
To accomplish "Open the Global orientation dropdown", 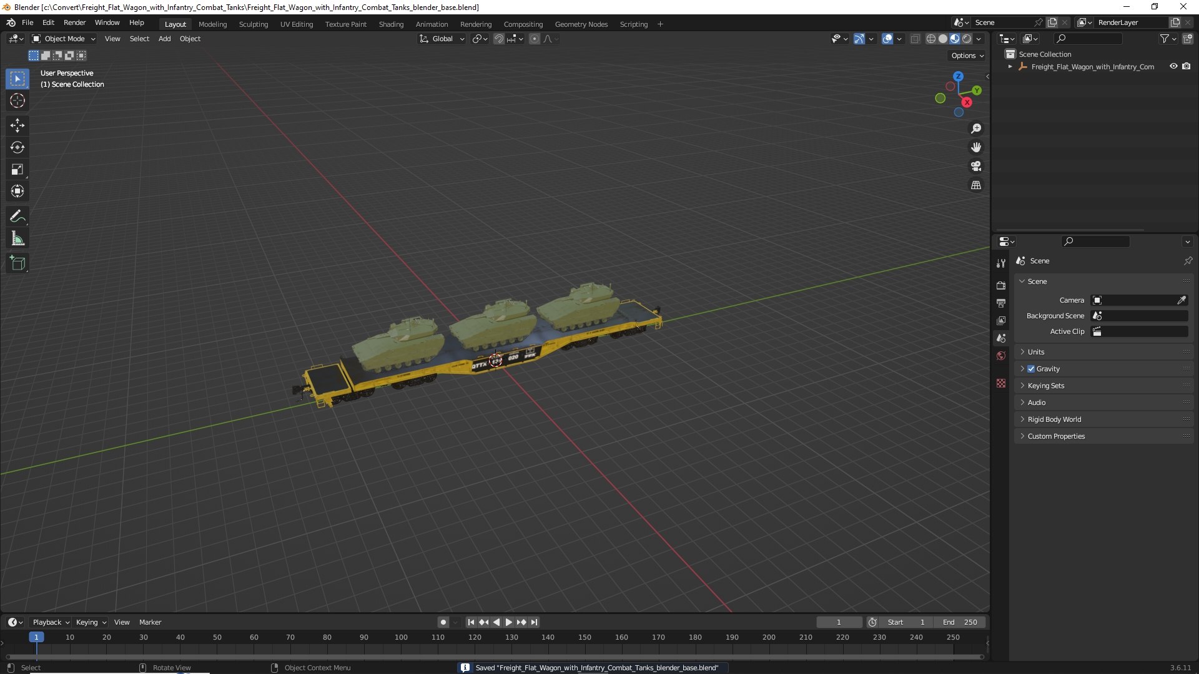I will pyautogui.click(x=442, y=39).
